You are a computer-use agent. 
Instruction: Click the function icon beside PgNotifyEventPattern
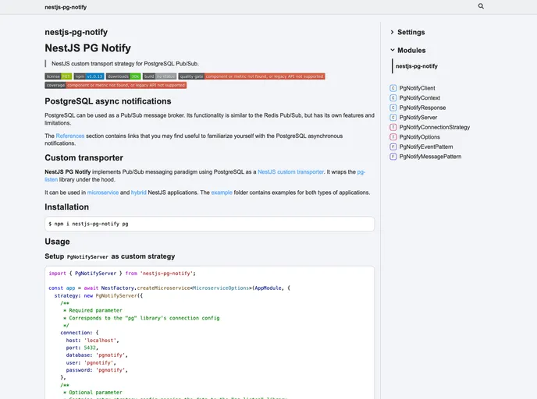[x=393, y=147]
